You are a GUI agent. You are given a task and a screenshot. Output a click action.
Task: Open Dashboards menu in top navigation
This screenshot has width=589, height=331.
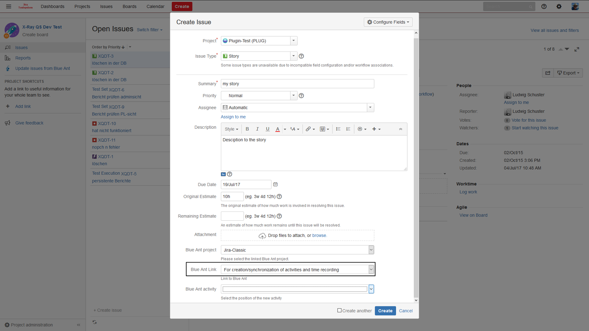pos(53,7)
